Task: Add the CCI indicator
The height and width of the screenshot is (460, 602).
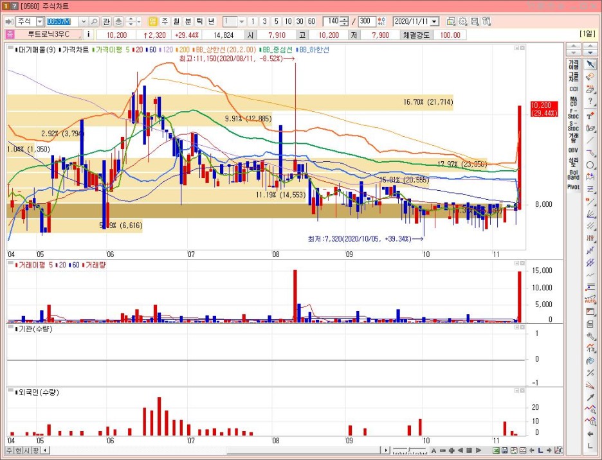Action: (x=573, y=89)
